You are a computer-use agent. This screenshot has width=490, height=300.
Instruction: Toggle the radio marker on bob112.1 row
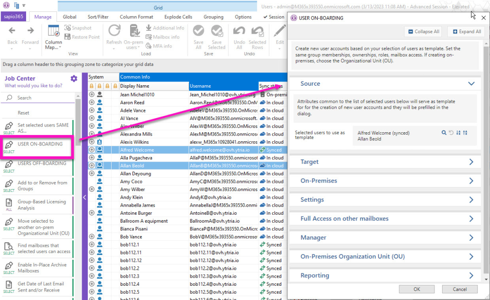tap(92, 245)
